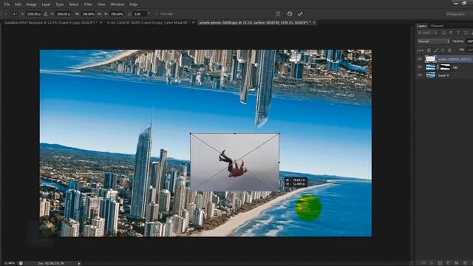Click the falling man inside transform box
The image size is (473, 266).
pyautogui.click(x=234, y=164)
